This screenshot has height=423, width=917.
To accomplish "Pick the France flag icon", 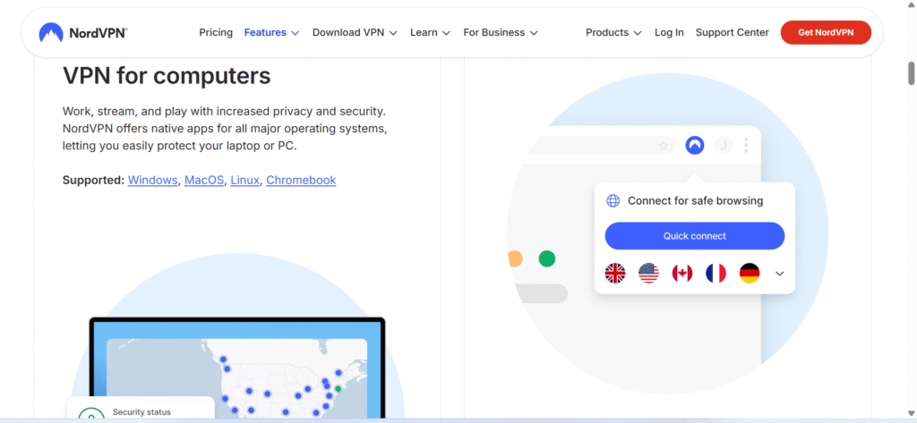I will coord(716,274).
